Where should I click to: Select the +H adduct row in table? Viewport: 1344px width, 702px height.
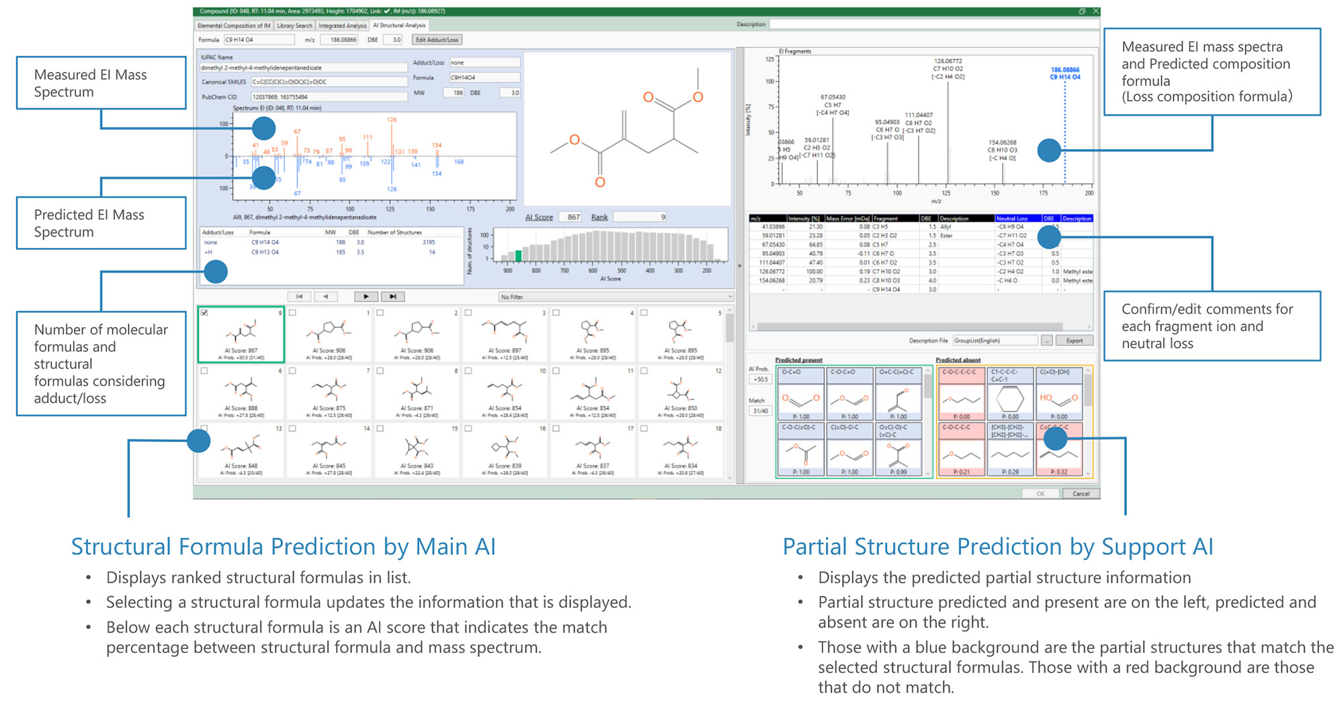coord(323,253)
